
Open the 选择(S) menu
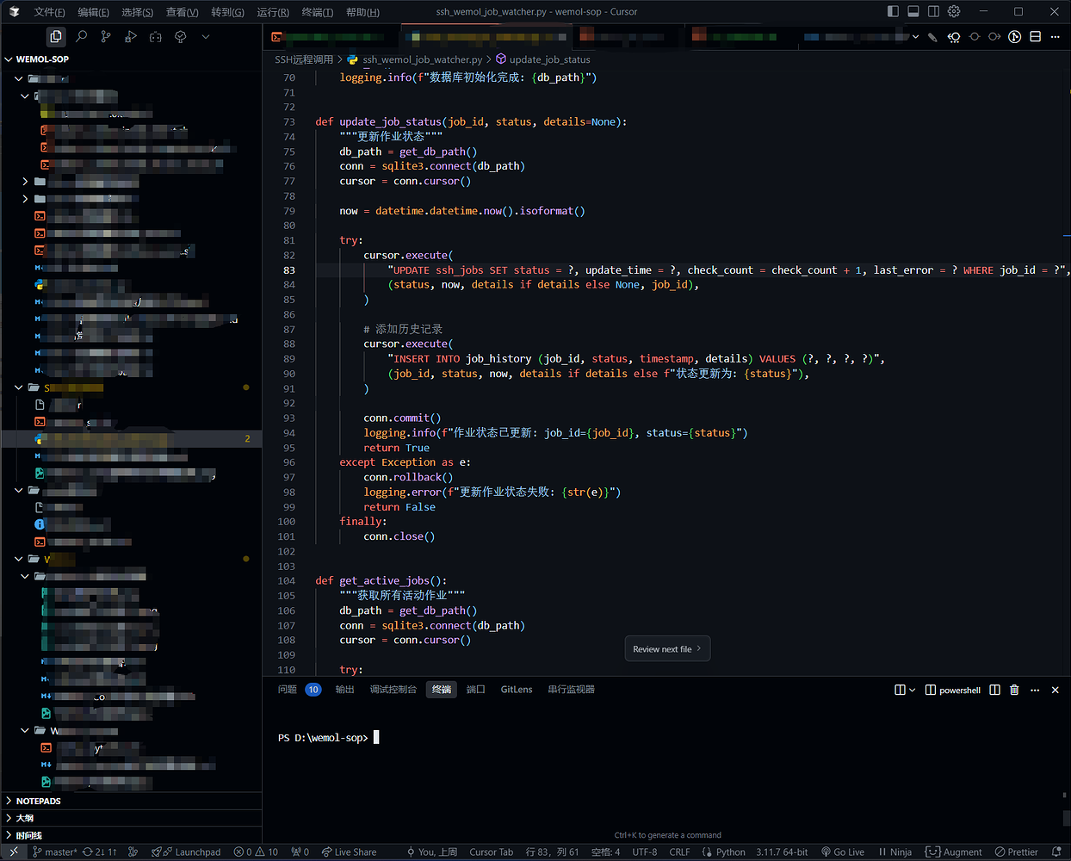click(x=138, y=12)
